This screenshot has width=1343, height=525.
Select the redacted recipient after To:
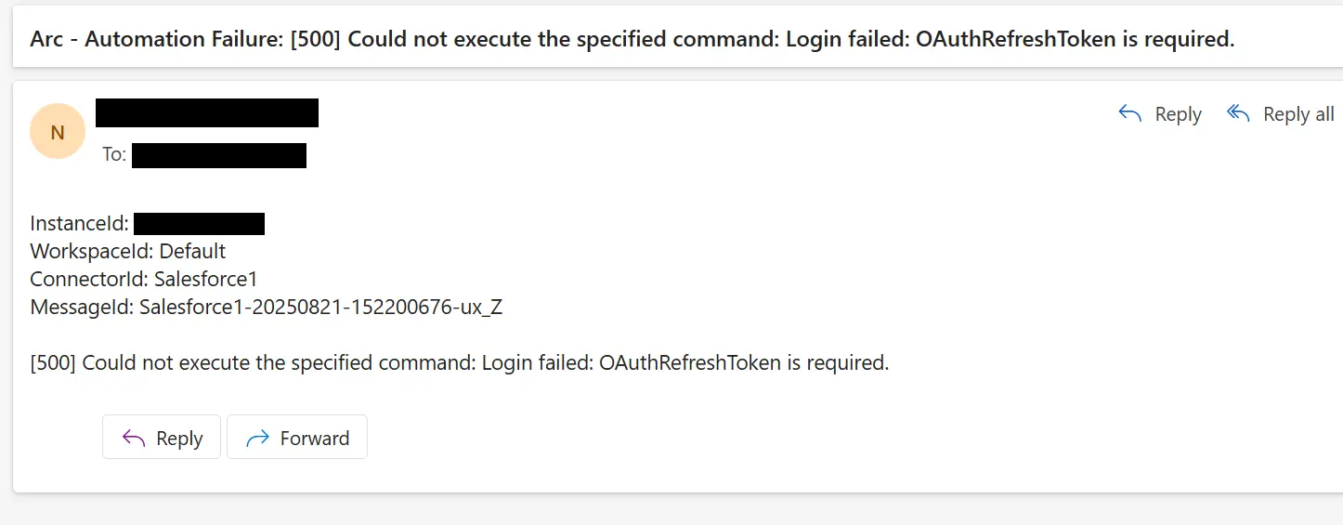click(219, 155)
